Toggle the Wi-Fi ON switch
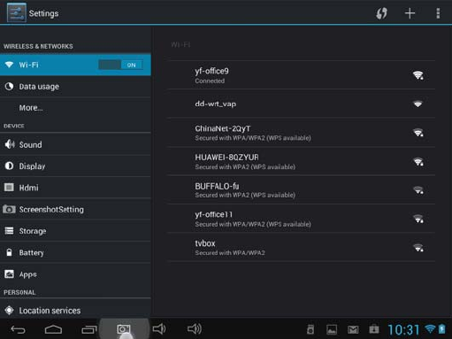Image resolution: width=452 pixels, height=339 pixels. pos(121,65)
